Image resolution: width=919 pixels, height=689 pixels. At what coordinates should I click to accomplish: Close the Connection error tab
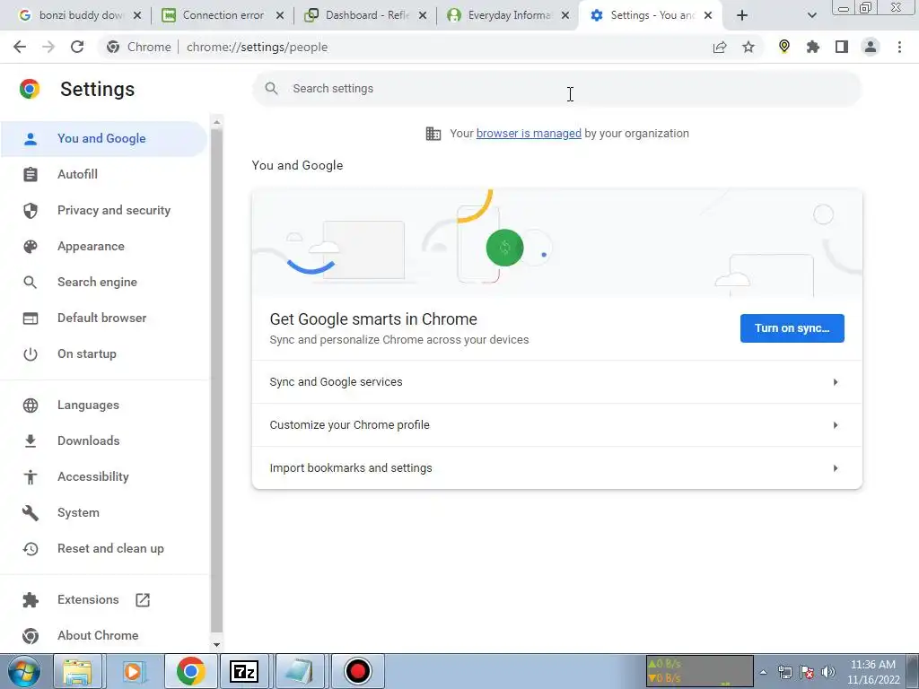pos(280,15)
